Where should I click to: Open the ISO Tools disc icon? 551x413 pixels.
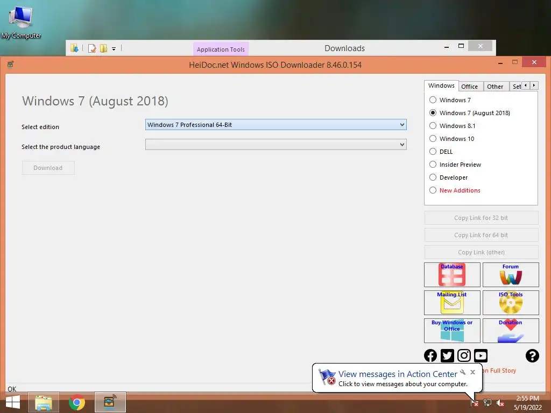(511, 302)
